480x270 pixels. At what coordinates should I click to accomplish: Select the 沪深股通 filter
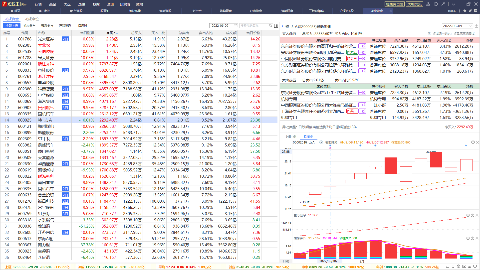[x=65, y=26]
